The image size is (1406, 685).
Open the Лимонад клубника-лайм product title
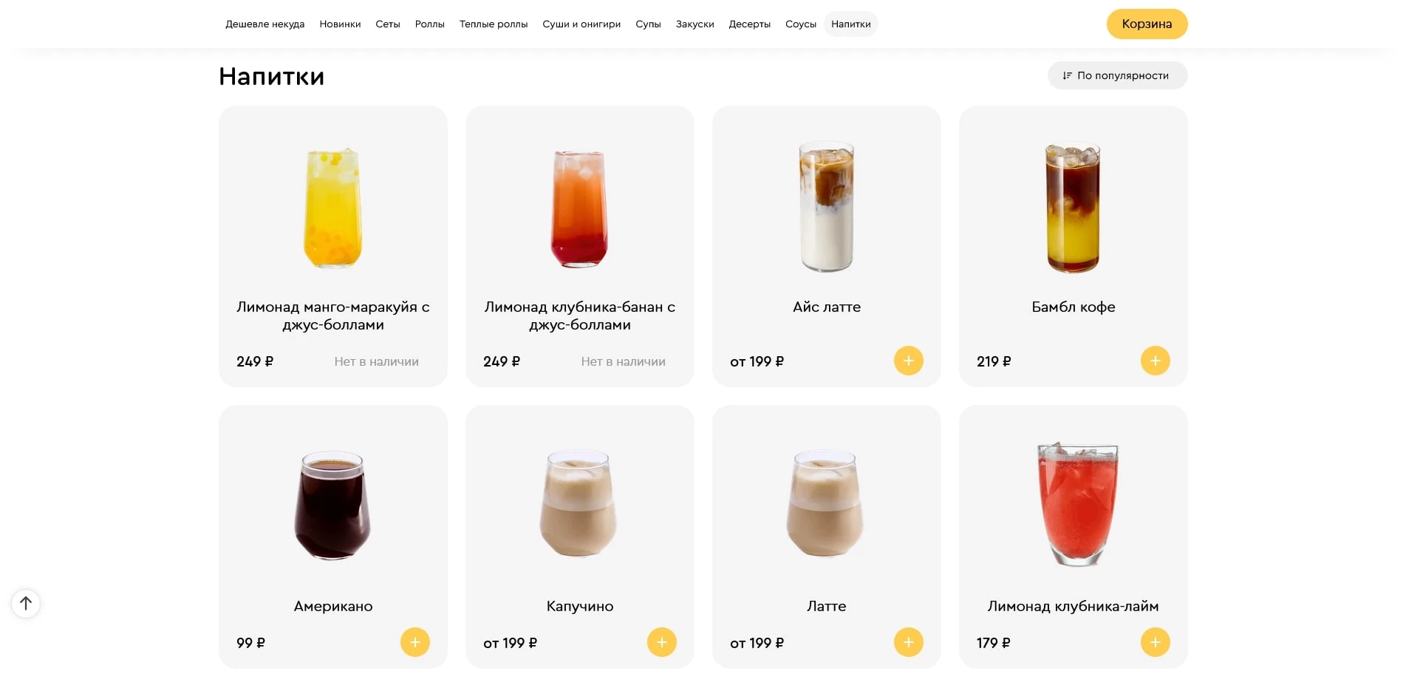pos(1073,606)
